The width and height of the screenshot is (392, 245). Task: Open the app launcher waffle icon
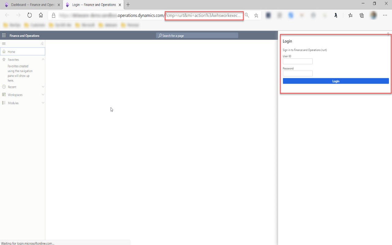[4, 36]
